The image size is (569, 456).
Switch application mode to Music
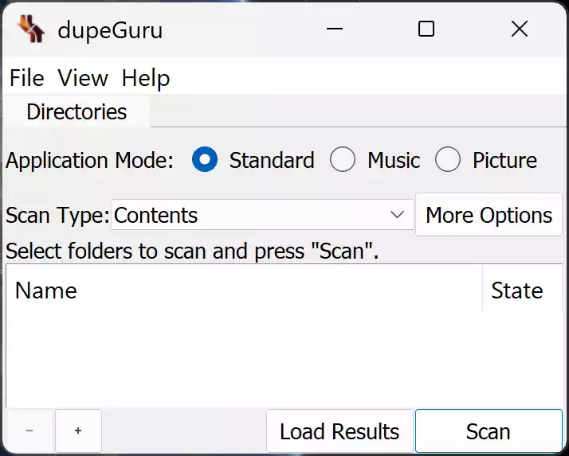[x=343, y=160]
